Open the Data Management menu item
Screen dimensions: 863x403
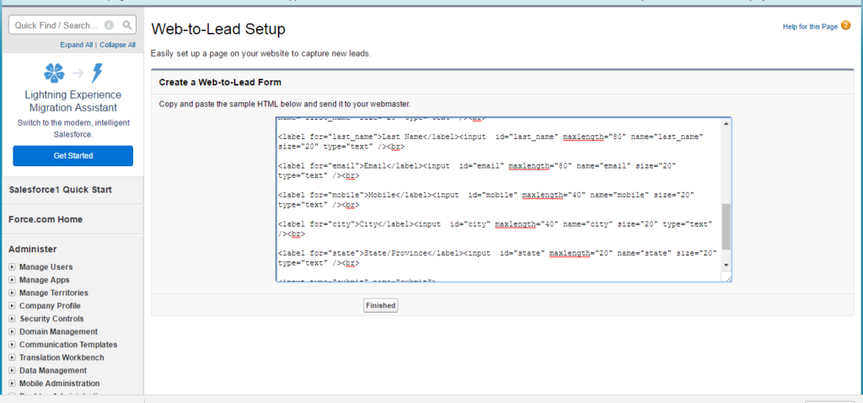click(x=53, y=370)
